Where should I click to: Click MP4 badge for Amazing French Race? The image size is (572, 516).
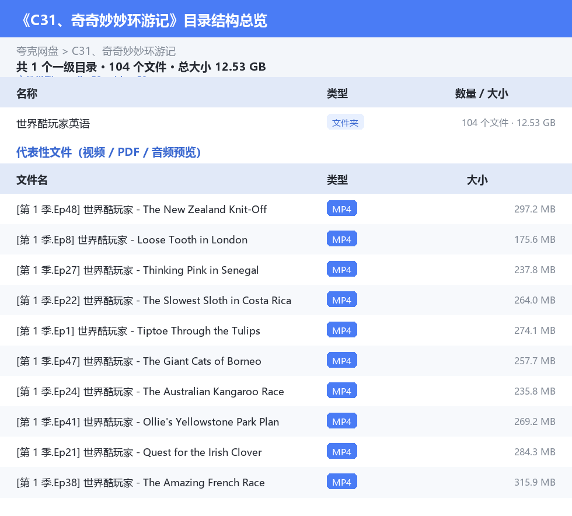[x=342, y=482]
